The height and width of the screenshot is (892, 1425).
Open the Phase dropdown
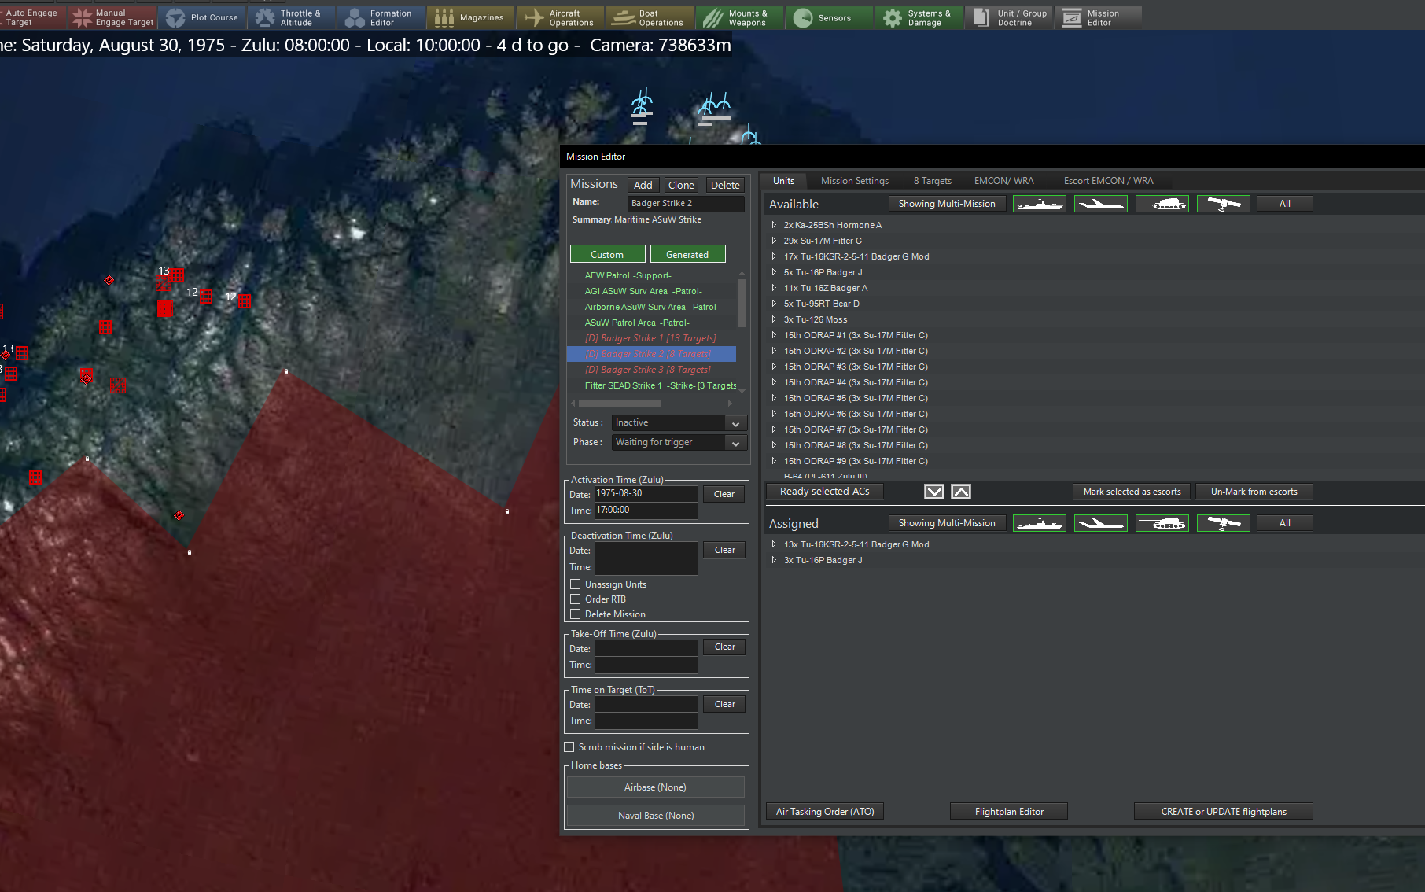(x=679, y=443)
